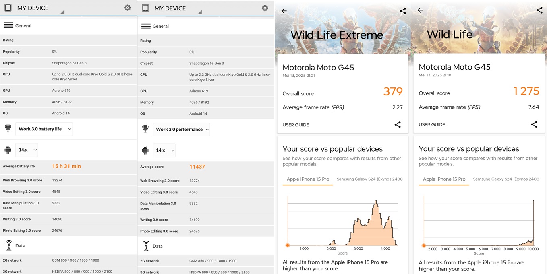Image resolution: width=547 pixels, height=274 pixels.
Task: Select Apple iPhone 15 Pro tab, Wild Life Extreme
Action: 308,179
